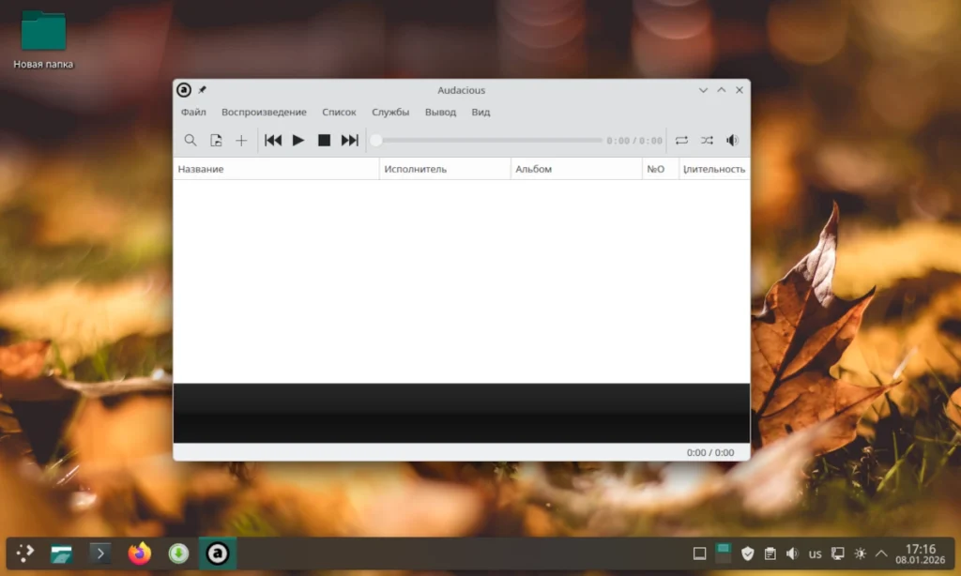961x576 pixels.
Task: Close the Audacious window
Action: click(740, 90)
